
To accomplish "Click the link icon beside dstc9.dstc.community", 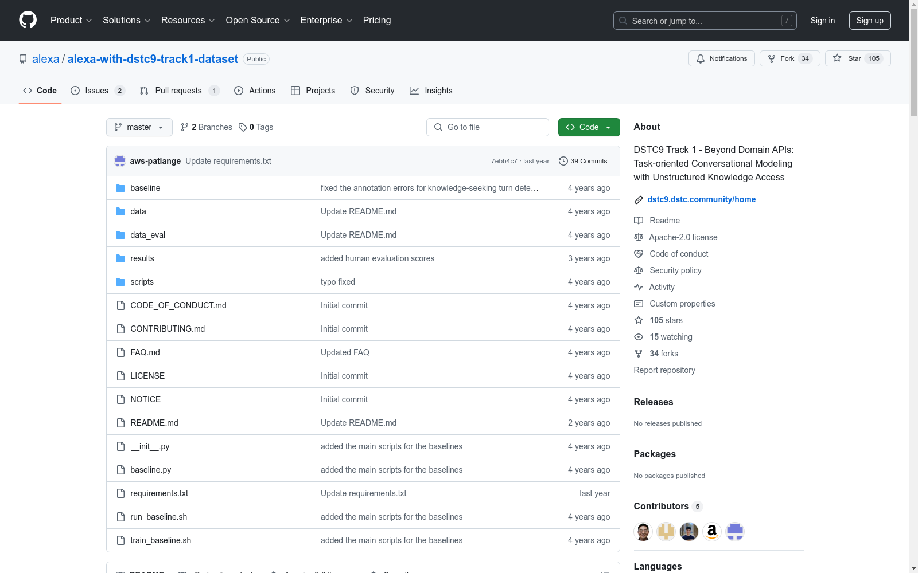I will tap(639, 200).
